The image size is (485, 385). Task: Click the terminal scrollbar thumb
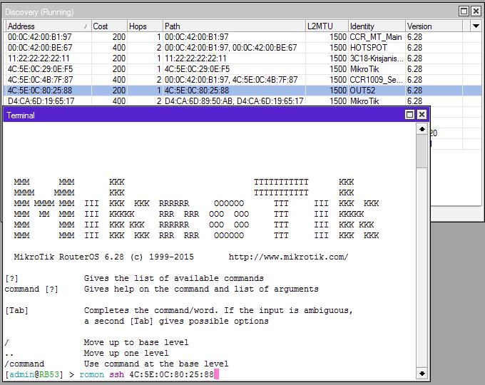[x=422, y=151]
